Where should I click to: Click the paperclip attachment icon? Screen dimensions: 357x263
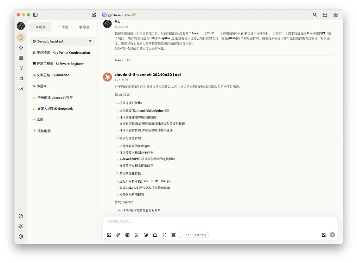[x=118, y=235]
